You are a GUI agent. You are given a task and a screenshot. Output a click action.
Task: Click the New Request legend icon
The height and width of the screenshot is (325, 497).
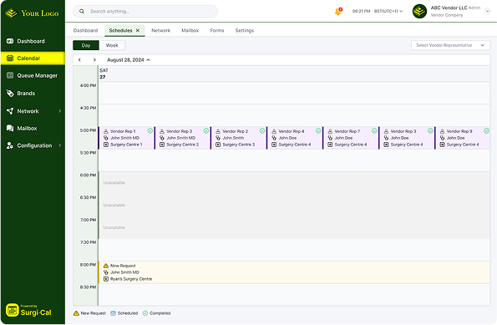coord(76,313)
